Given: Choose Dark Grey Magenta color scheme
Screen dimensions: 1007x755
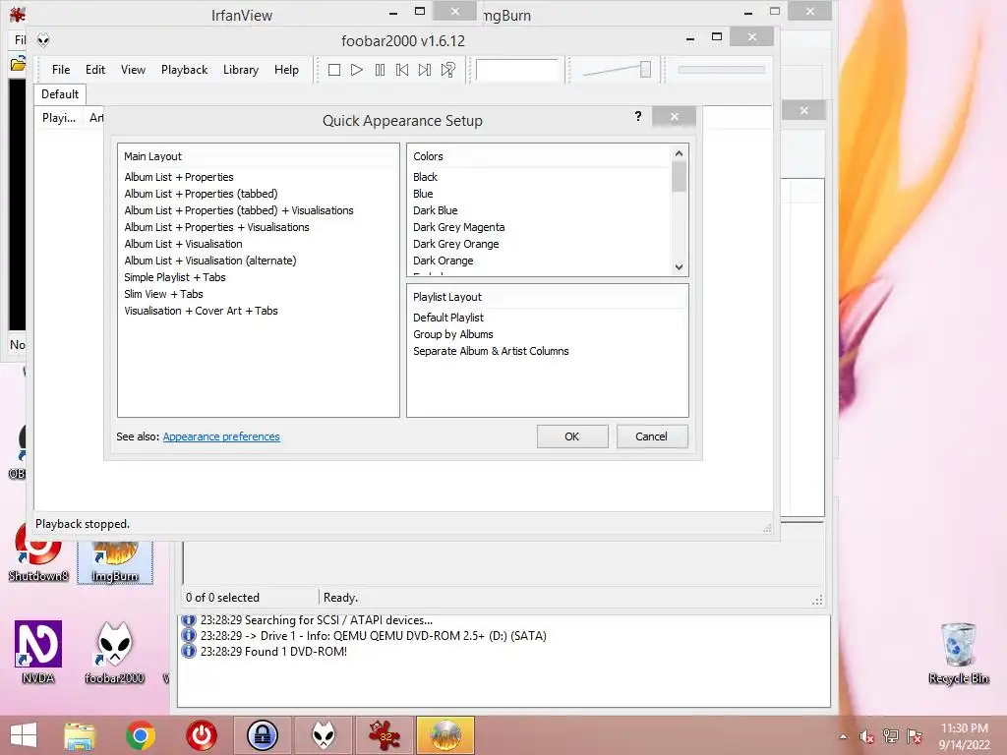Looking at the screenshot, I should point(458,227).
